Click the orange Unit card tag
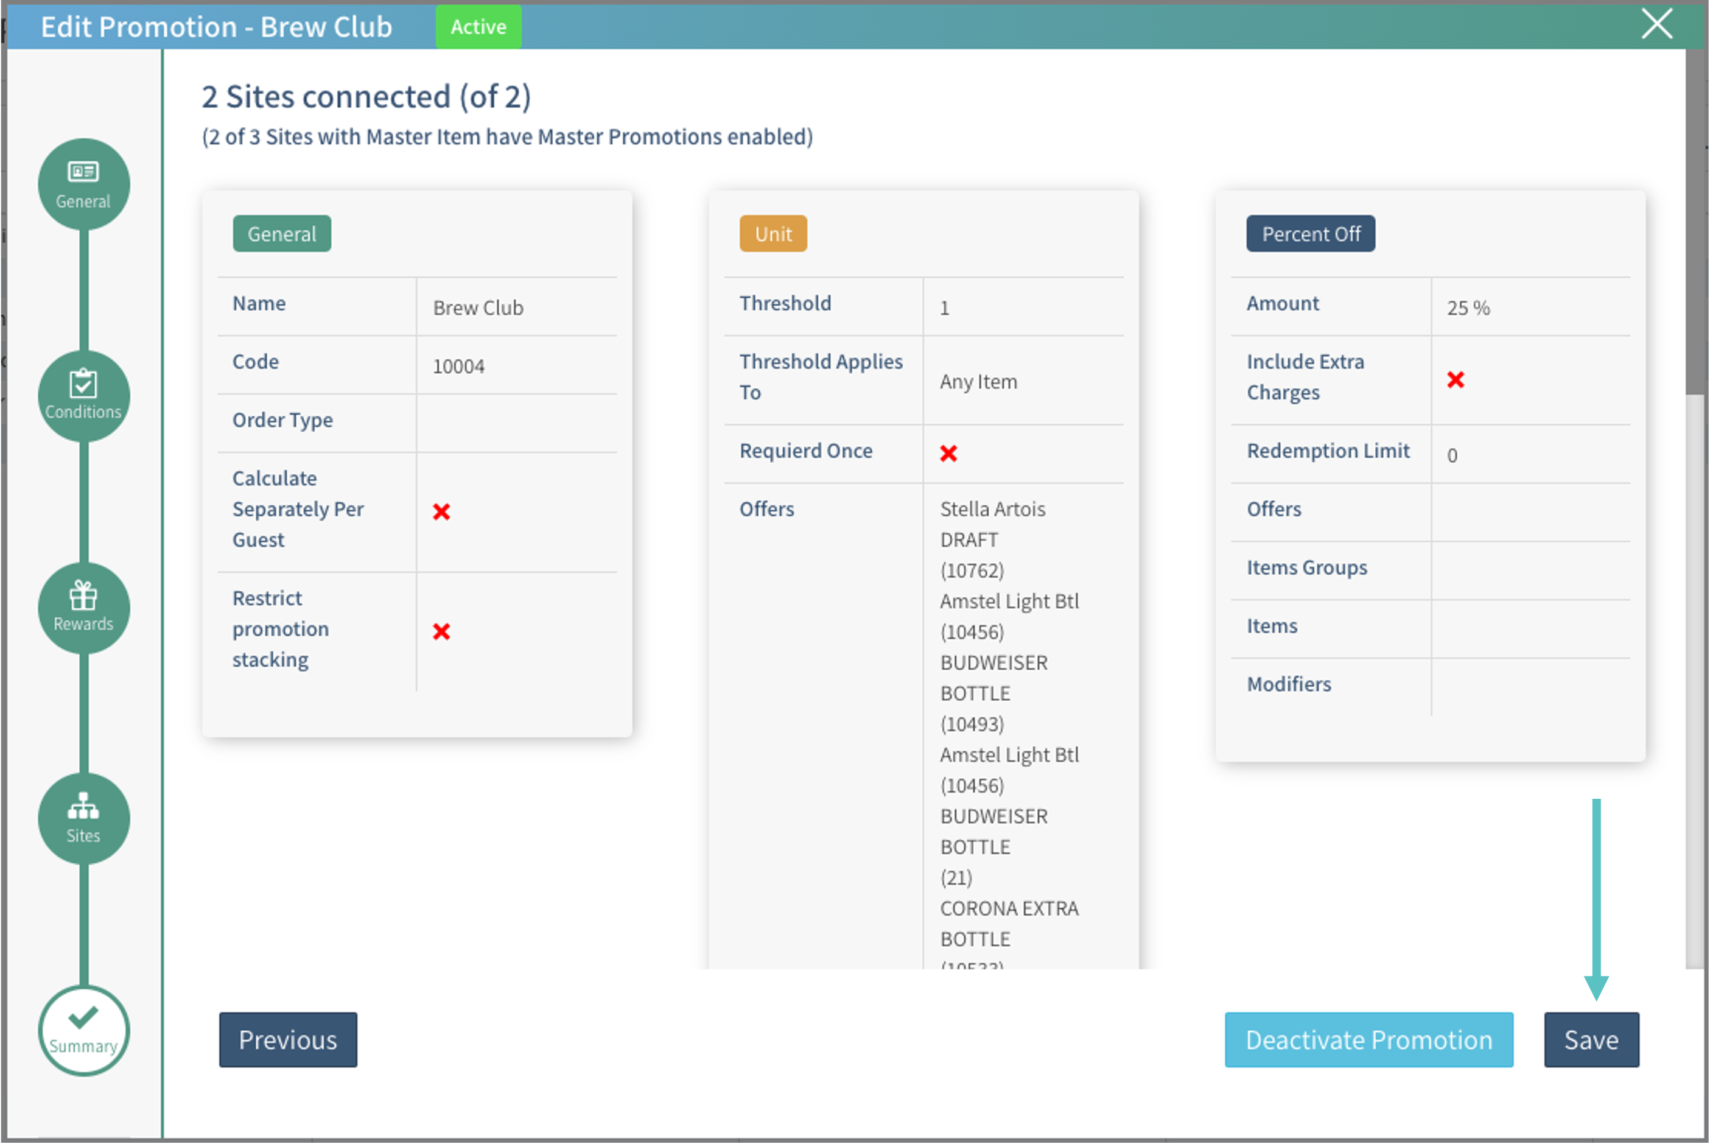This screenshot has width=1710, height=1144. 773,233
